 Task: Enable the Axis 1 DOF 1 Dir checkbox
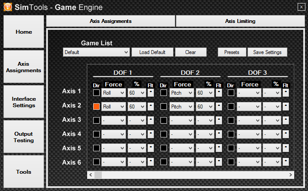pos(97,92)
